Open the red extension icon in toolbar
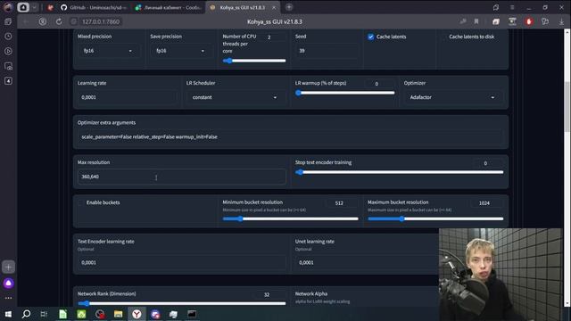Image resolution: width=571 pixels, height=321 pixels. click(529, 21)
